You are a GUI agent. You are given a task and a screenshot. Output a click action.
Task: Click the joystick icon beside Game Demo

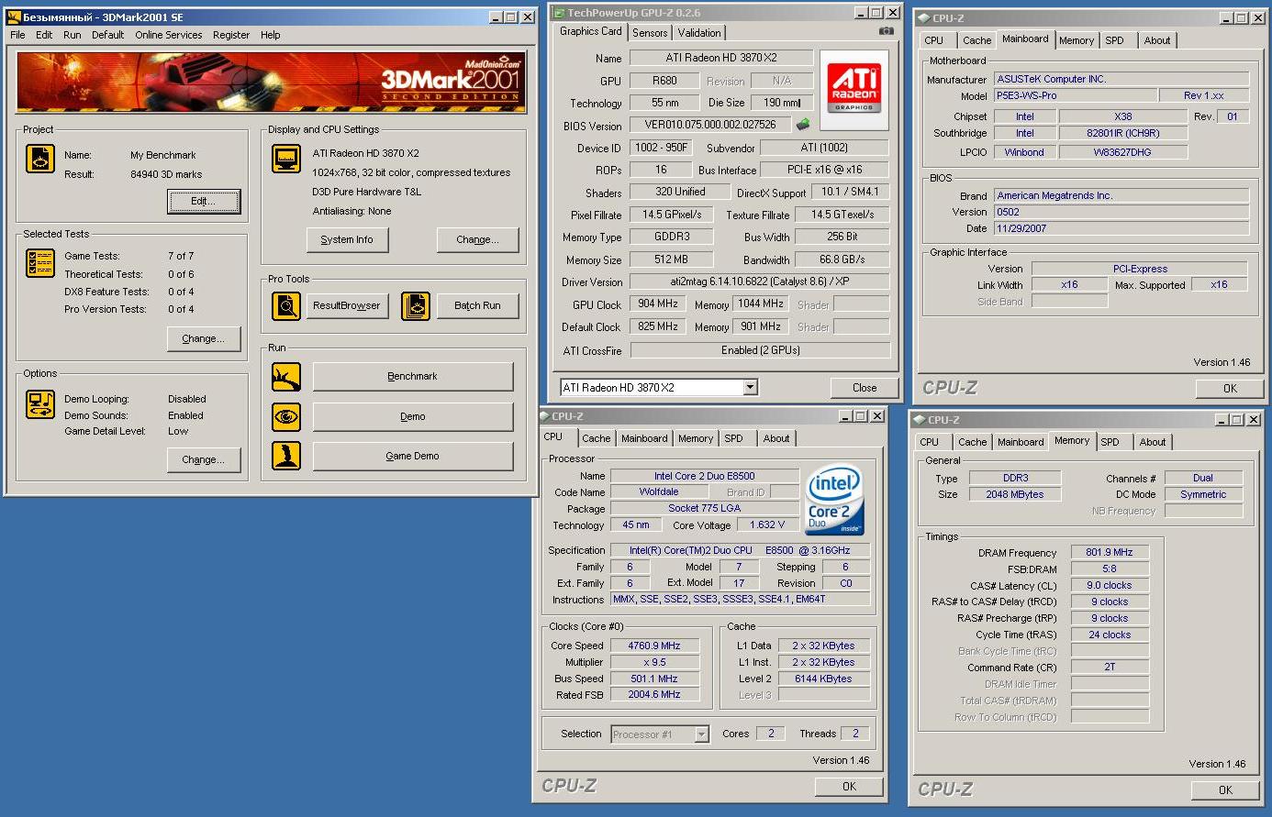[286, 456]
